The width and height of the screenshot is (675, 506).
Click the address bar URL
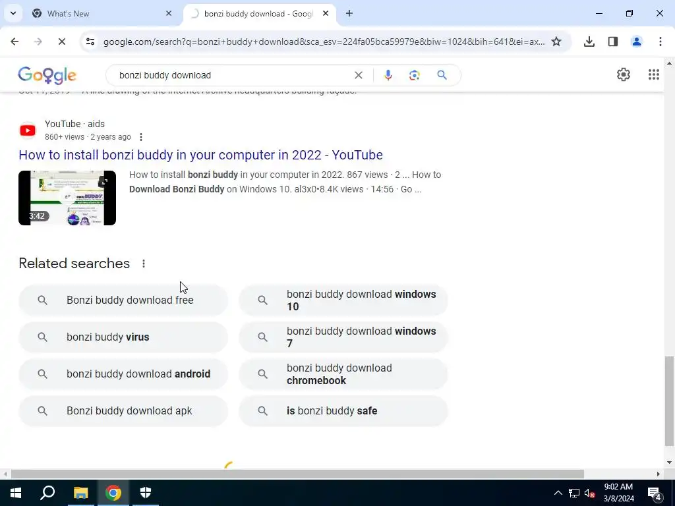[x=324, y=42]
